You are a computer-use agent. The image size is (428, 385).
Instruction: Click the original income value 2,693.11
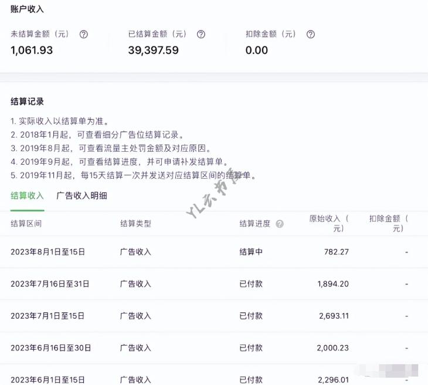pyautogui.click(x=334, y=316)
